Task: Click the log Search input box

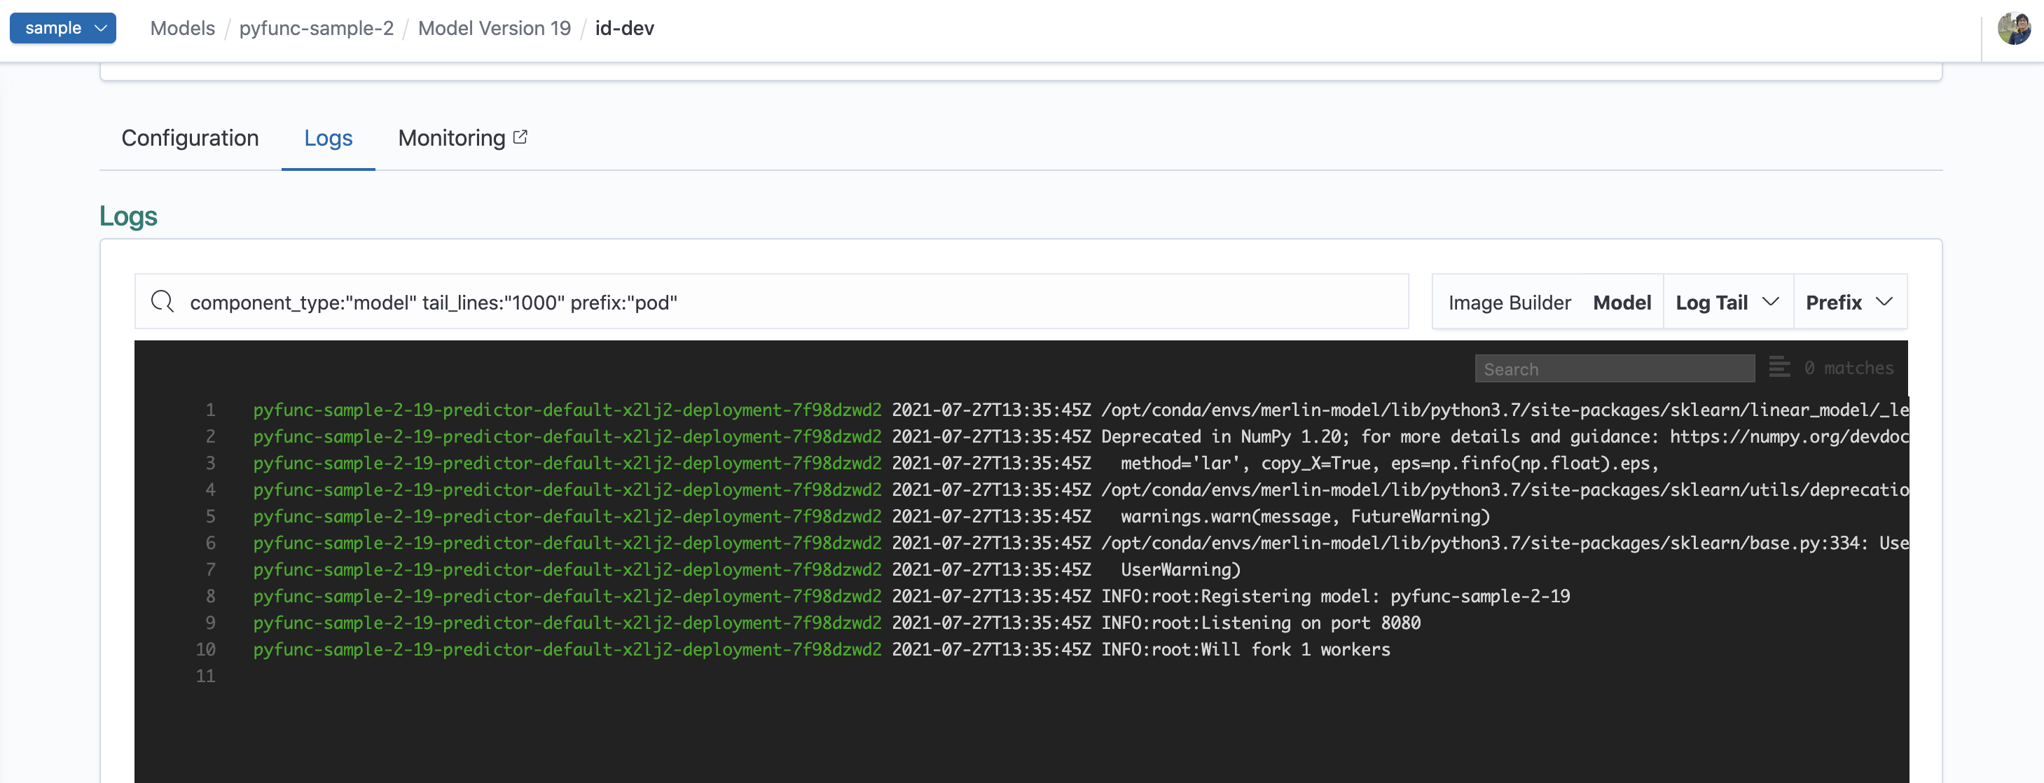Action: point(1613,369)
